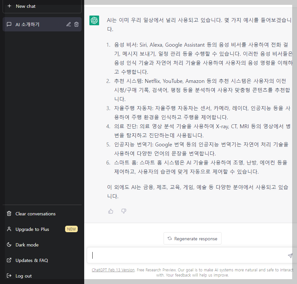Click the chat bubble icon of AI 소개하기
297x284 pixels.
pyautogui.click(x=9, y=24)
